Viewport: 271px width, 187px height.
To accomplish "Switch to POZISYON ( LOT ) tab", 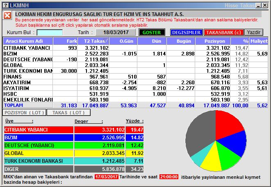I will click(24, 113).
